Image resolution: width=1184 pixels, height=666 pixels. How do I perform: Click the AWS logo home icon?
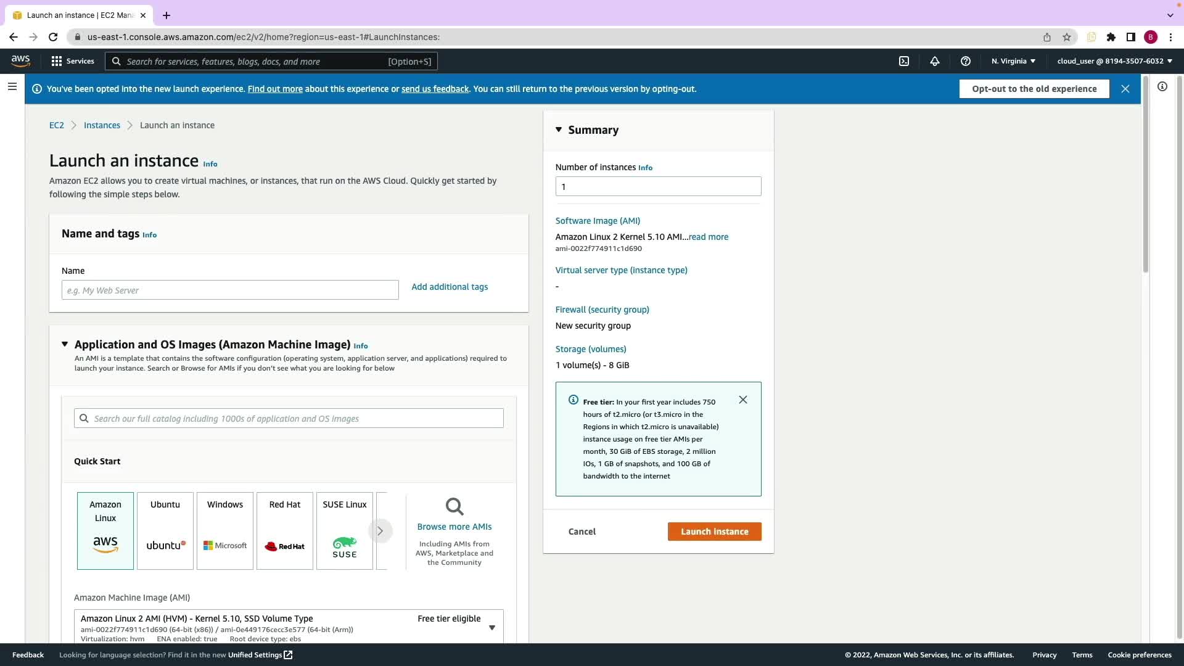pos(20,60)
